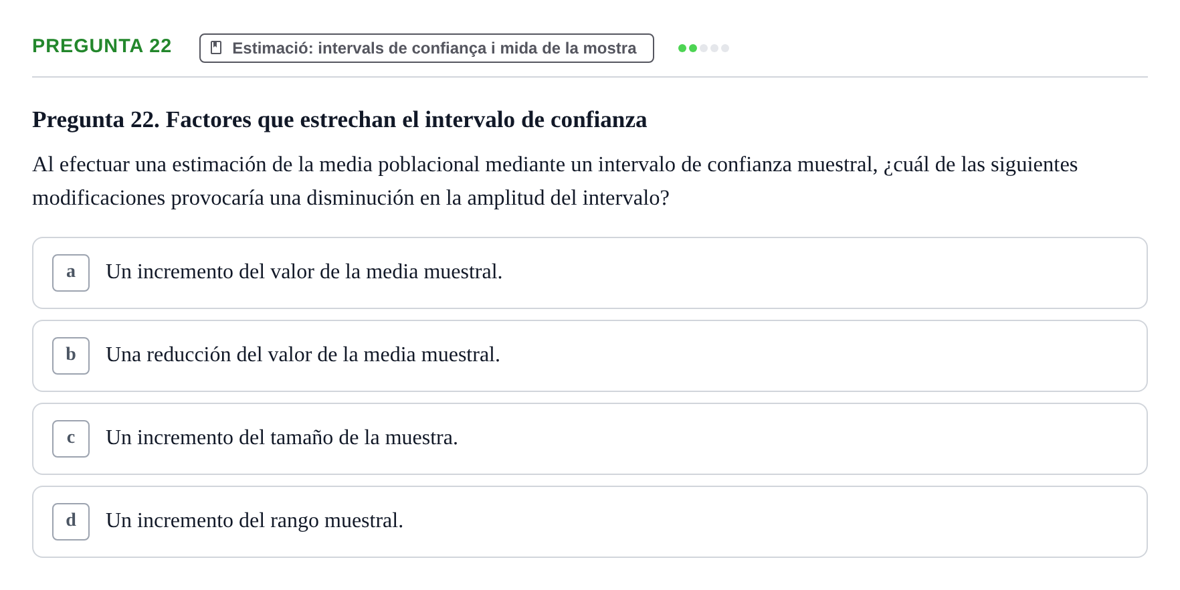Click the first green difficulty dot
The width and height of the screenshot is (1180, 590).
pos(682,48)
